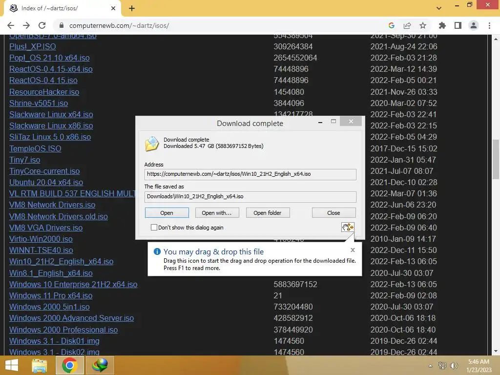Open File Explorer from taskbar
The image size is (500, 375).
[39, 365]
